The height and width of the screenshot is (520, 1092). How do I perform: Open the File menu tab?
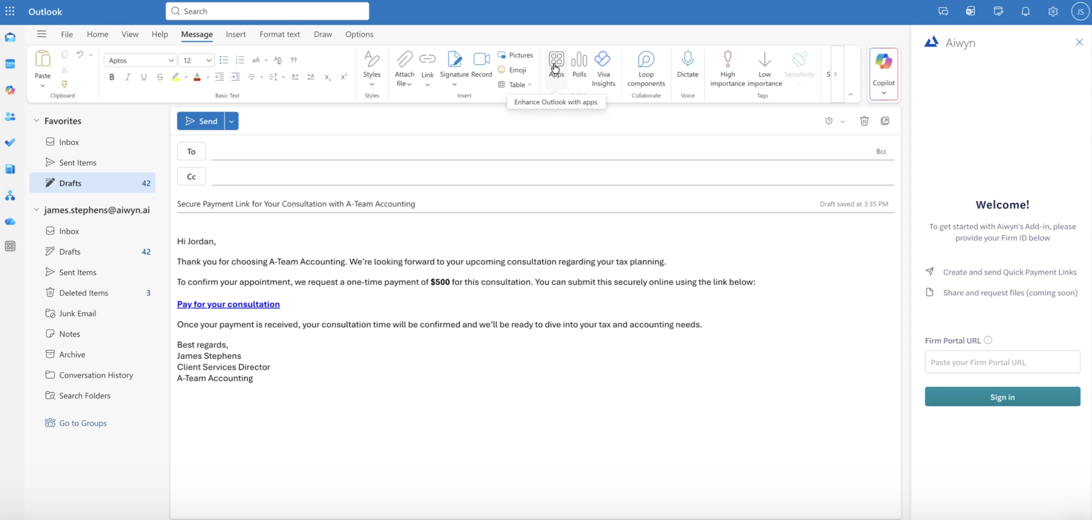point(66,34)
